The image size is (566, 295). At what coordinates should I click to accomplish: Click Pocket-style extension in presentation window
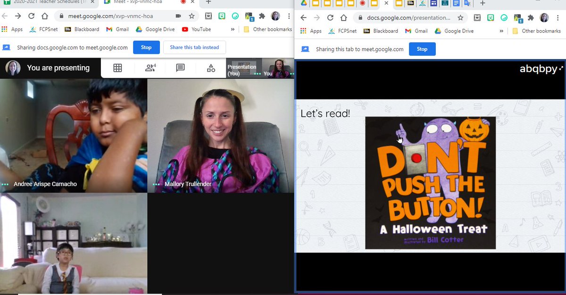click(477, 18)
